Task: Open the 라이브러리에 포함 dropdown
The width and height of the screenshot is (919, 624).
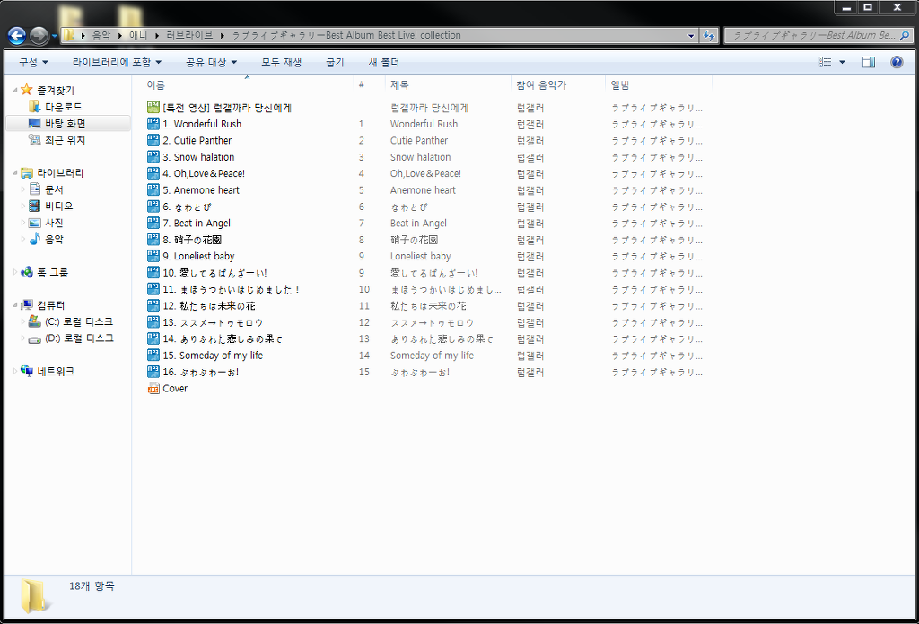Action: [117, 62]
